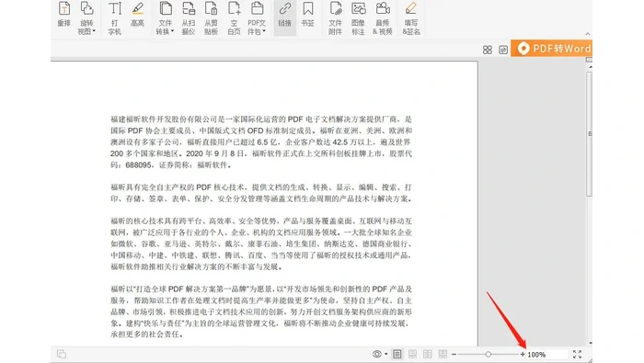
Task: Switch to two-page facing view
Action: [x=428, y=354]
